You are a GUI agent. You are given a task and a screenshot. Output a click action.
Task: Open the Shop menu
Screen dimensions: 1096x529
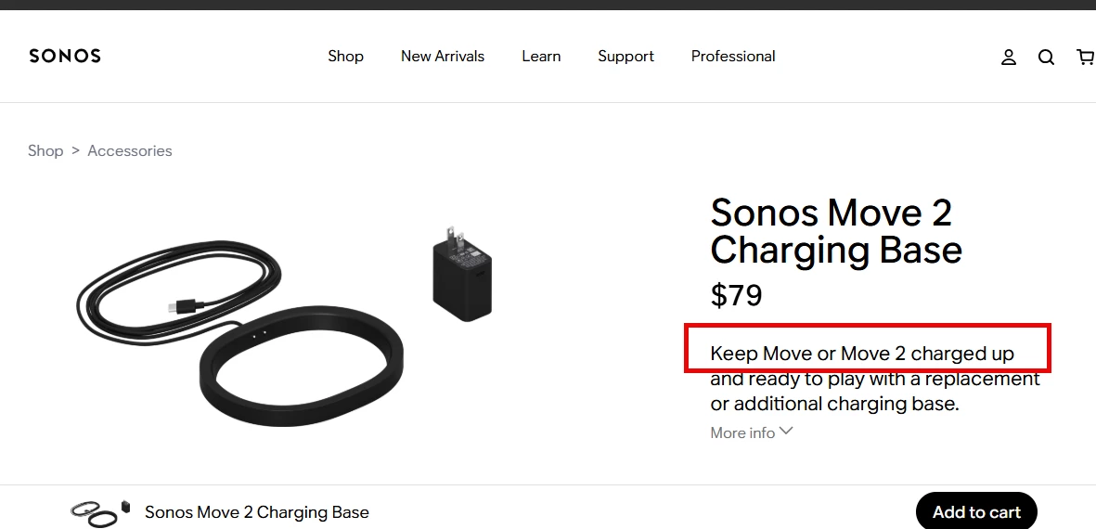[345, 57]
